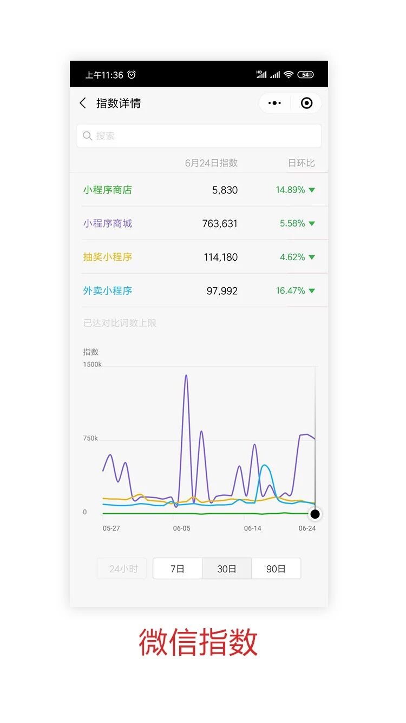406x723 pixels.
Task: Close mini program with the circle icon
Action: click(x=306, y=103)
